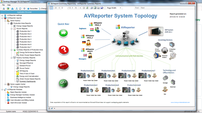This screenshot has width=202, height=113.
Task: Open Sewage Effluence report
Action: [x=26, y=63]
